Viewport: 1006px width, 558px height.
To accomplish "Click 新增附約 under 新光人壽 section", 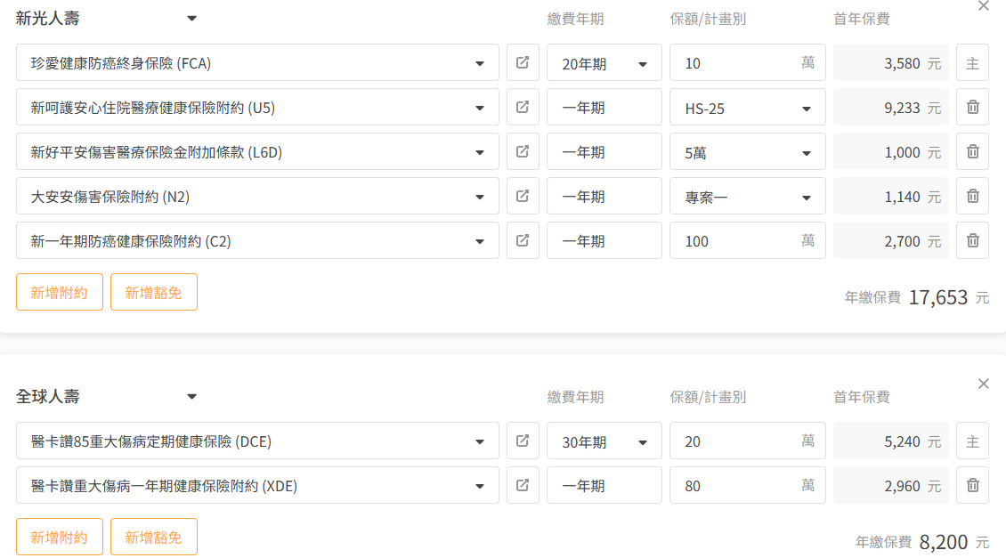I will click(x=59, y=293).
